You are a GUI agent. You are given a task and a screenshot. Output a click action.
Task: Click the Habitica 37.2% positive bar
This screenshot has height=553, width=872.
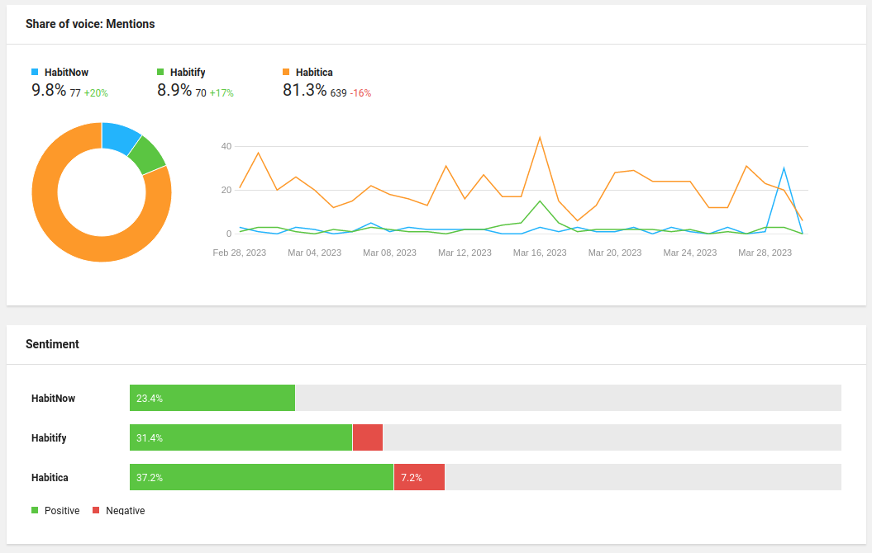pyautogui.click(x=261, y=478)
